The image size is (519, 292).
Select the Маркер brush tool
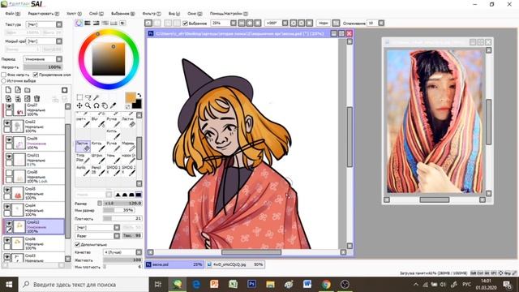click(x=128, y=146)
